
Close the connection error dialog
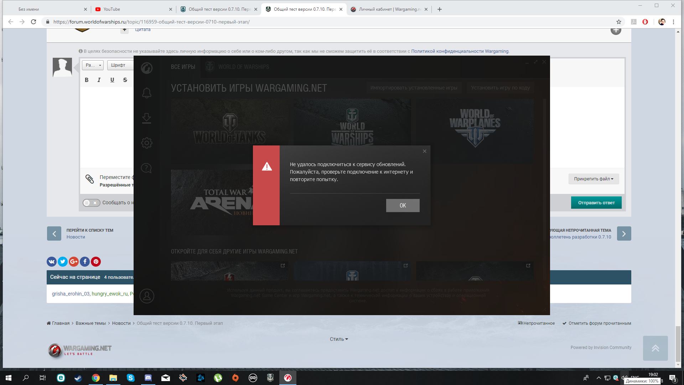[425, 151]
